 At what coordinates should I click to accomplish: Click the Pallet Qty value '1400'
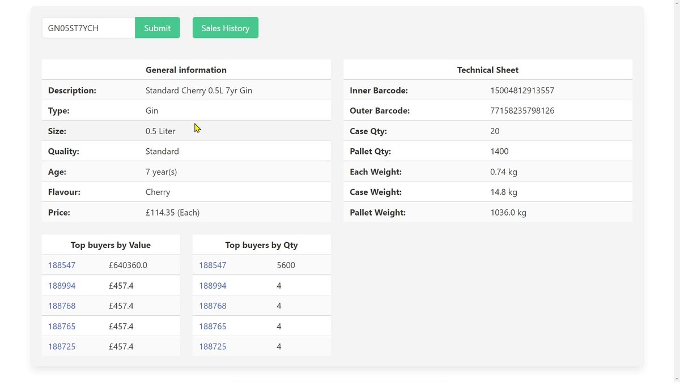coord(499,151)
